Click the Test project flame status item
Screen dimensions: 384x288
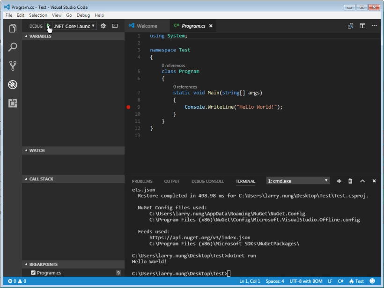(x=356, y=281)
